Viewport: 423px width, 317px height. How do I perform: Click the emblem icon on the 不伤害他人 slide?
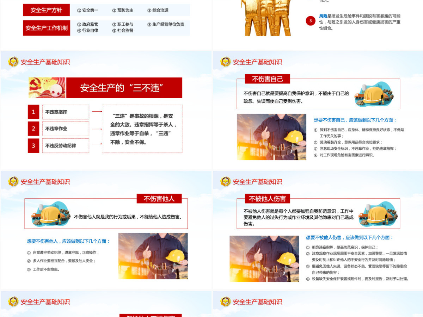tap(13, 181)
